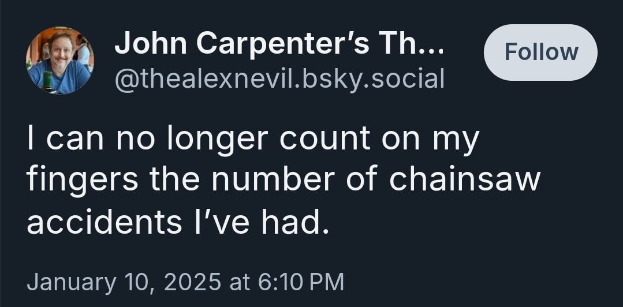623x307 pixels.
Task: Open the profile avatar photo
Action: pos(60,61)
